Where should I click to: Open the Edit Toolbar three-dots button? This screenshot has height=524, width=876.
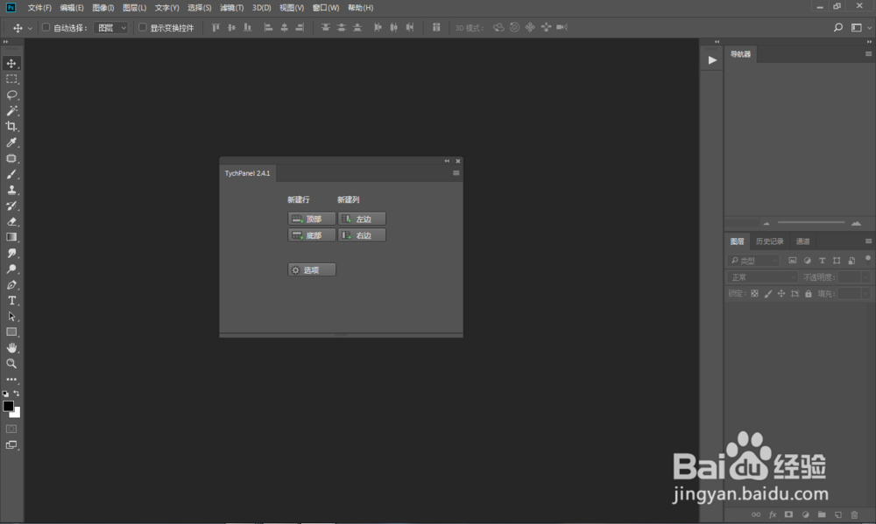tap(11, 380)
